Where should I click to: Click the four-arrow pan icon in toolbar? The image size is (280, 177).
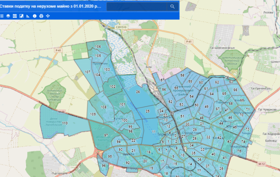pyautogui.click(x=48, y=16)
